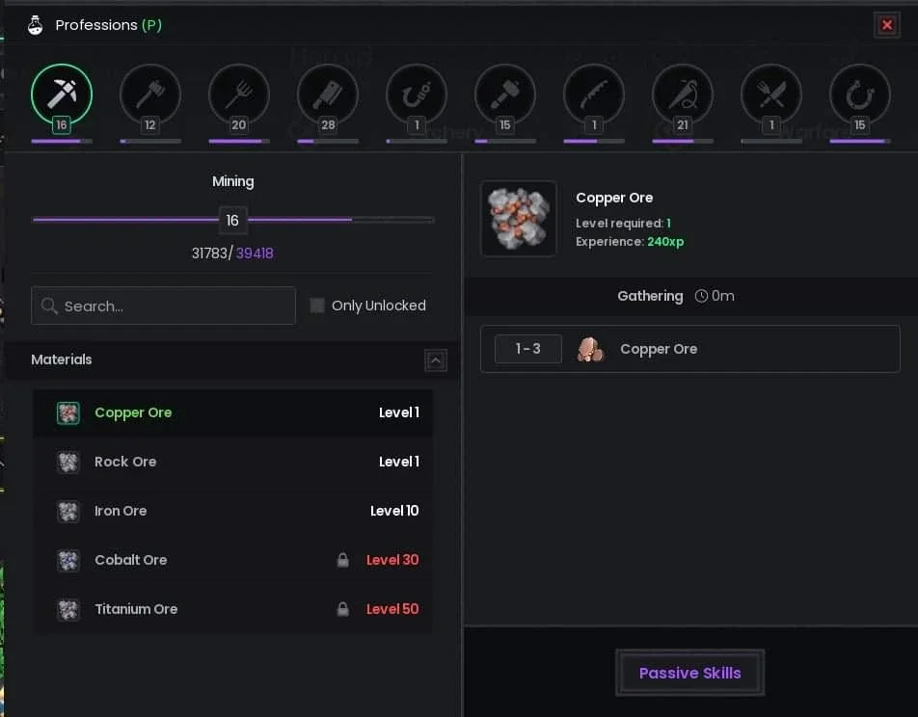Image resolution: width=918 pixels, height=717 pixels.
Task: Select Iron Ore in materials list
Action: click(x=233, y=511)
